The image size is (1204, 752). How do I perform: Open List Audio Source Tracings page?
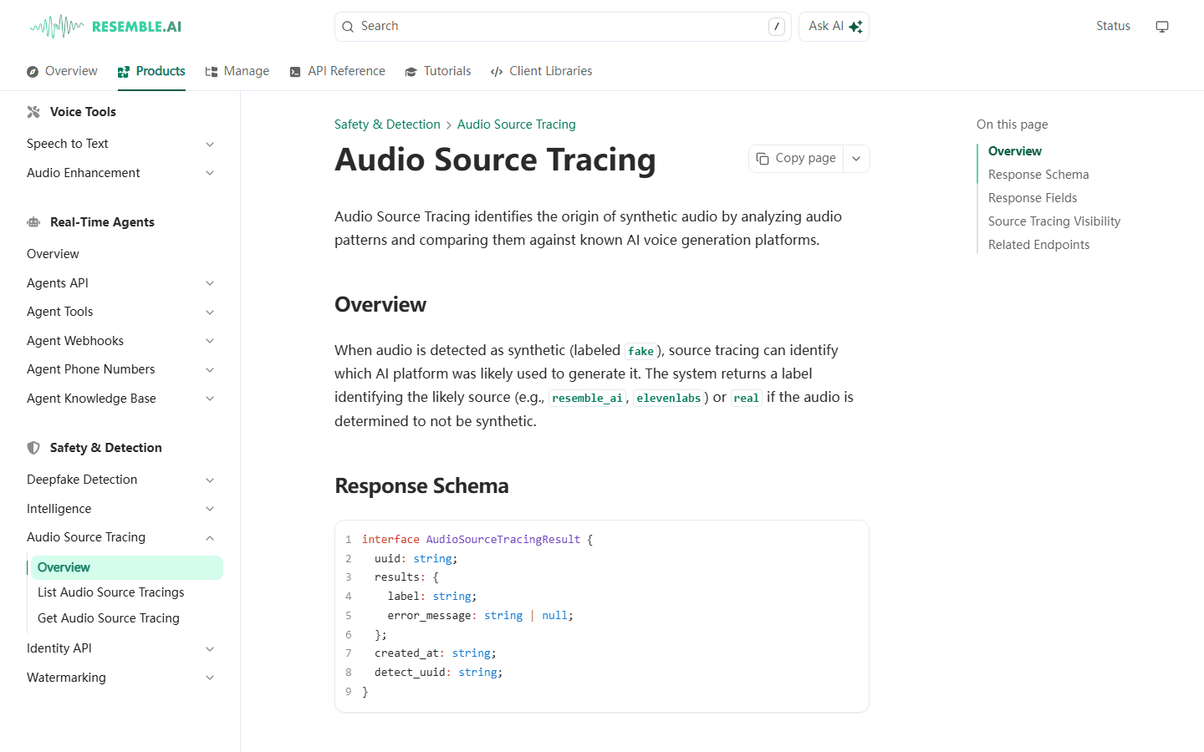point(110,592)
